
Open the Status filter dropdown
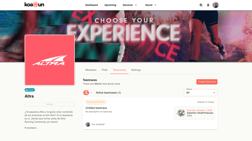click(200, 93)
